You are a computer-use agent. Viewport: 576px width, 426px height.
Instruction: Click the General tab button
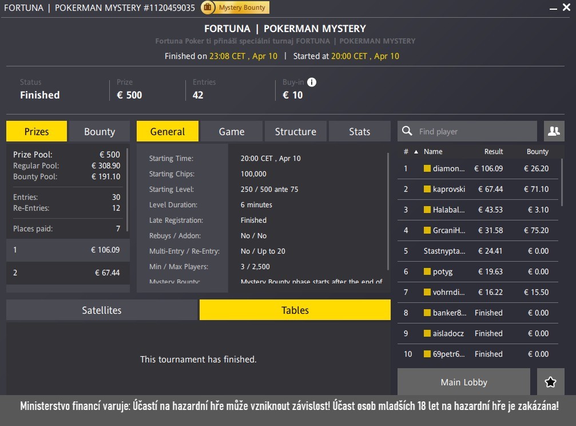[x=167, y=131]
